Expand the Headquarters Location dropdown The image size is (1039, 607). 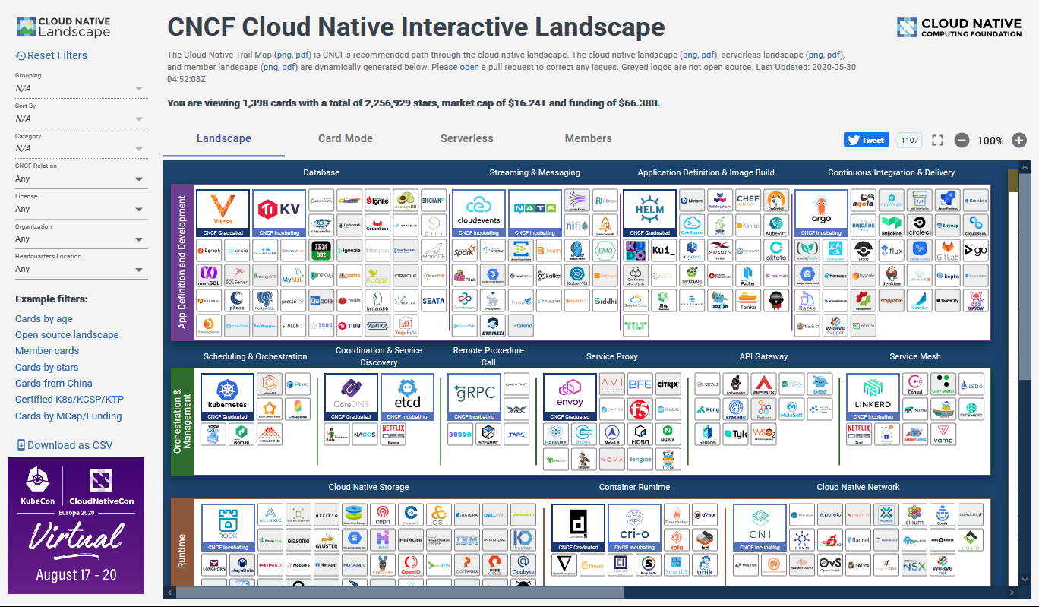80,269
